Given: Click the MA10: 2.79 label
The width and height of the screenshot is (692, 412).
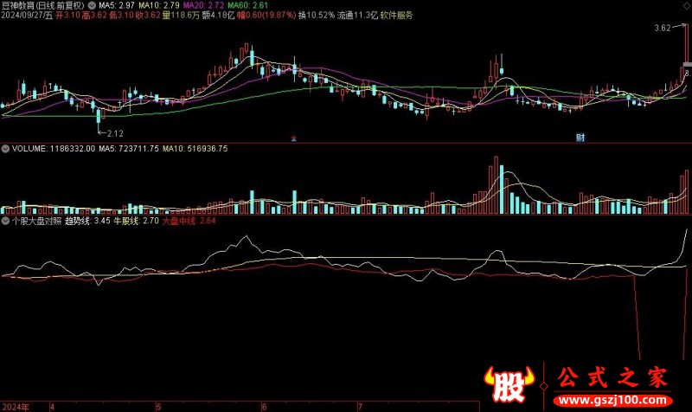Looking at the screenshot, I should 159,6.
